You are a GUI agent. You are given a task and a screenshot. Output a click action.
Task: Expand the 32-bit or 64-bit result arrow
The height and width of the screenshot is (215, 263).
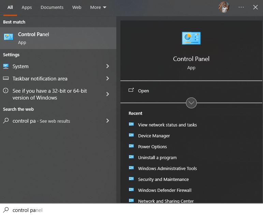[x=108, y=94]
